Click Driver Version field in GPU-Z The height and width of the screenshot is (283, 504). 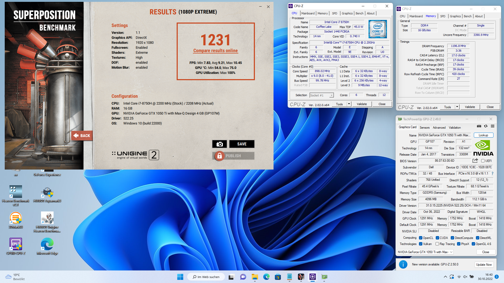point(455,205)
